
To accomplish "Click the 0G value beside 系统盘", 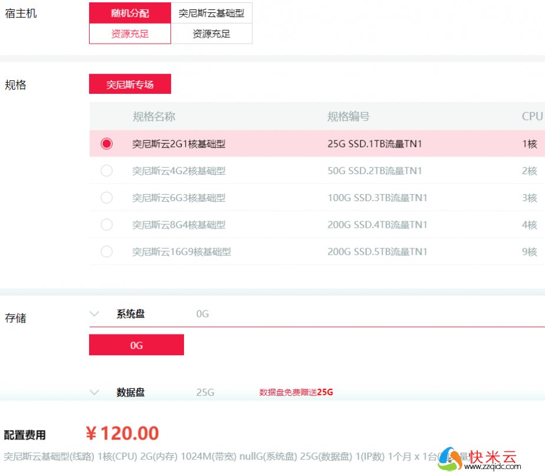I will click(203, 314).
